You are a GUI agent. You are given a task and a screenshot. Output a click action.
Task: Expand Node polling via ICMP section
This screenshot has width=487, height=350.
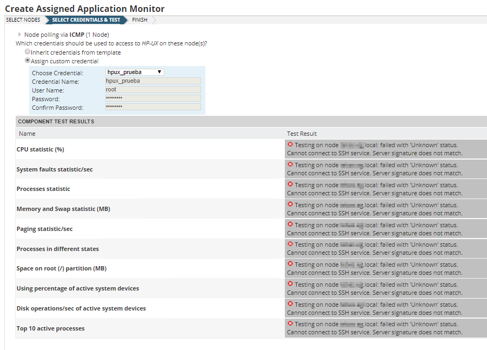(x=19, y=35)
